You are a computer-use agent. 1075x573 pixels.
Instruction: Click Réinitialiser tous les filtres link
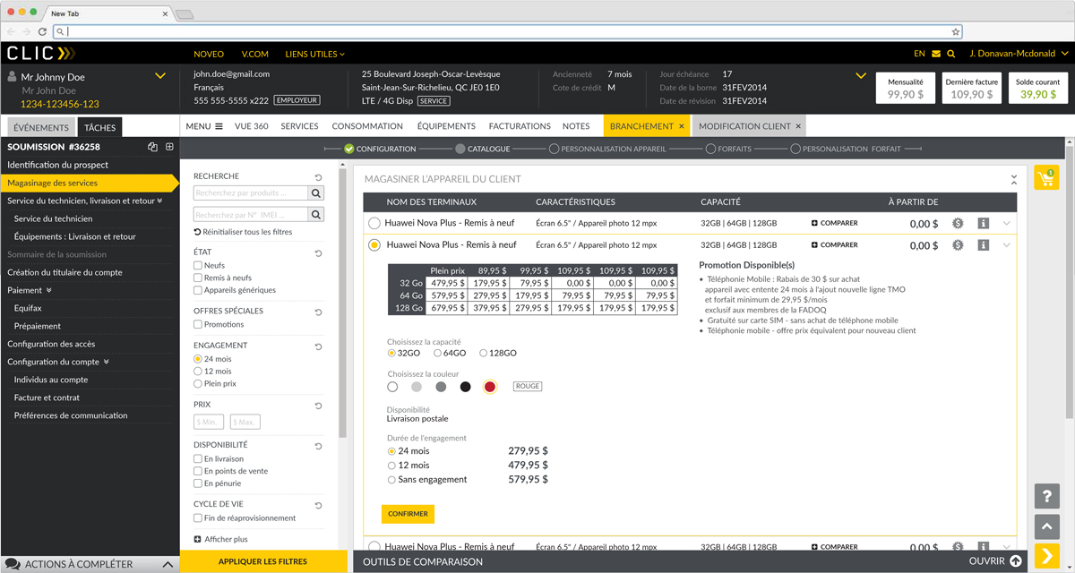pos(243,232)
